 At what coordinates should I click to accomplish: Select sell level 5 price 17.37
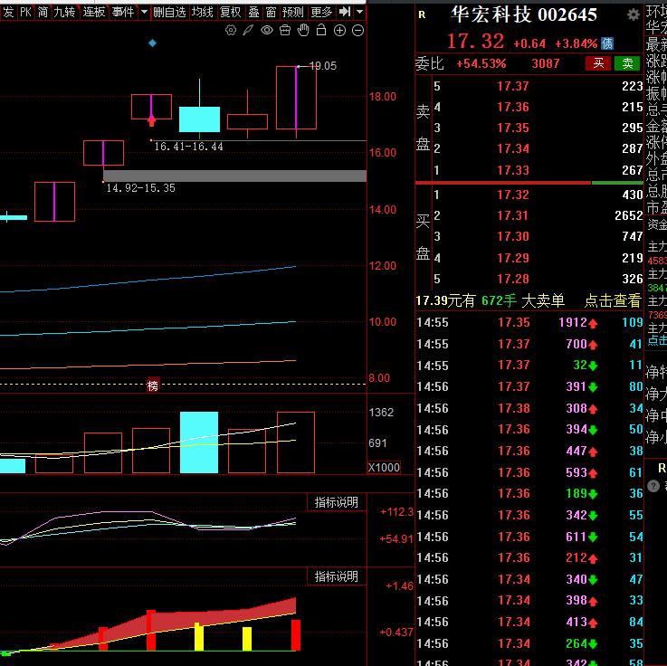(513, 86)
